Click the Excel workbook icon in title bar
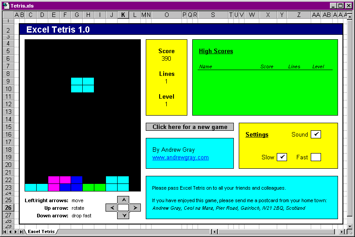The image size is (355, 237). (6, 6)
